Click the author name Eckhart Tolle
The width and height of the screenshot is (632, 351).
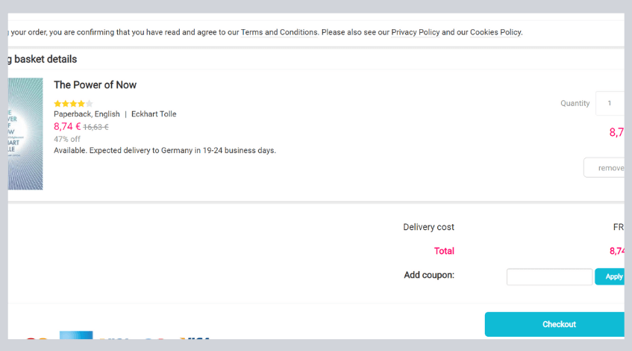[154, 114]
